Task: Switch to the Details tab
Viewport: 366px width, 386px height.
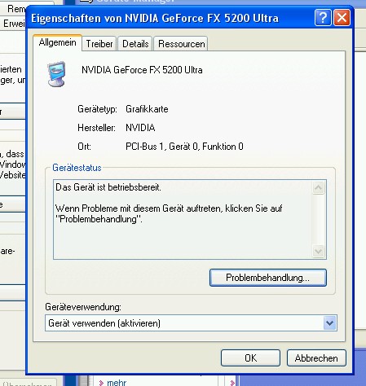Action: point(135,44)
